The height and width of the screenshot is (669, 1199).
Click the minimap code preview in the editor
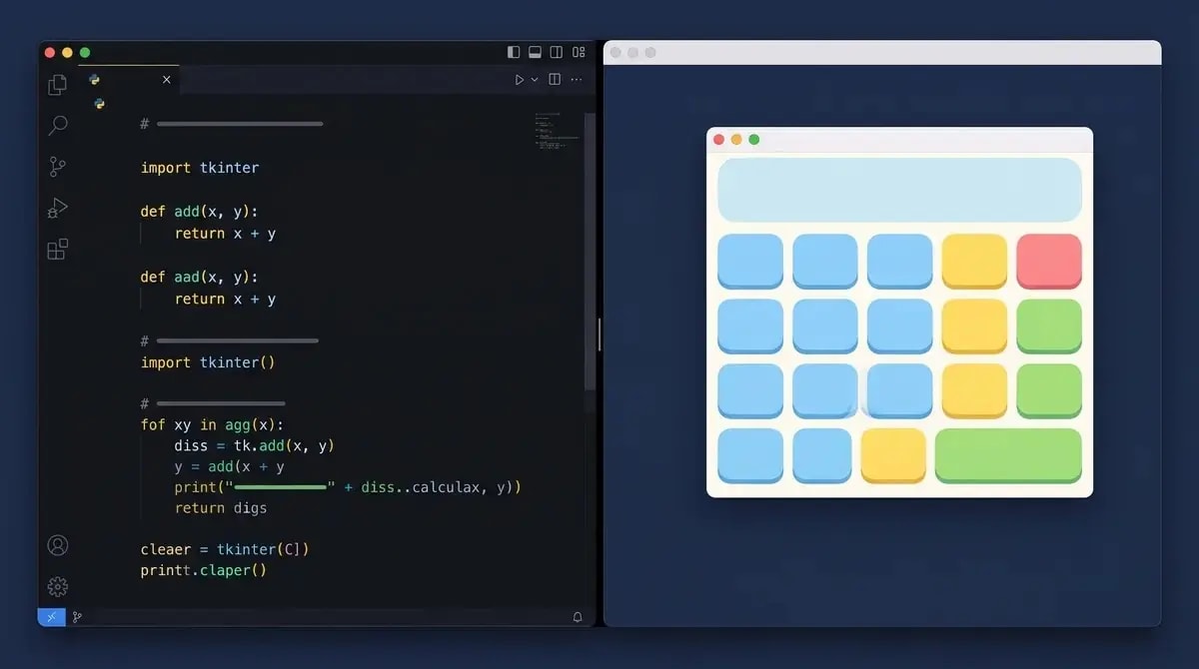click(556, 131)
